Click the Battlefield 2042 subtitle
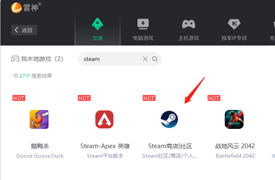 pyautogui.click(x=235, y=156)
